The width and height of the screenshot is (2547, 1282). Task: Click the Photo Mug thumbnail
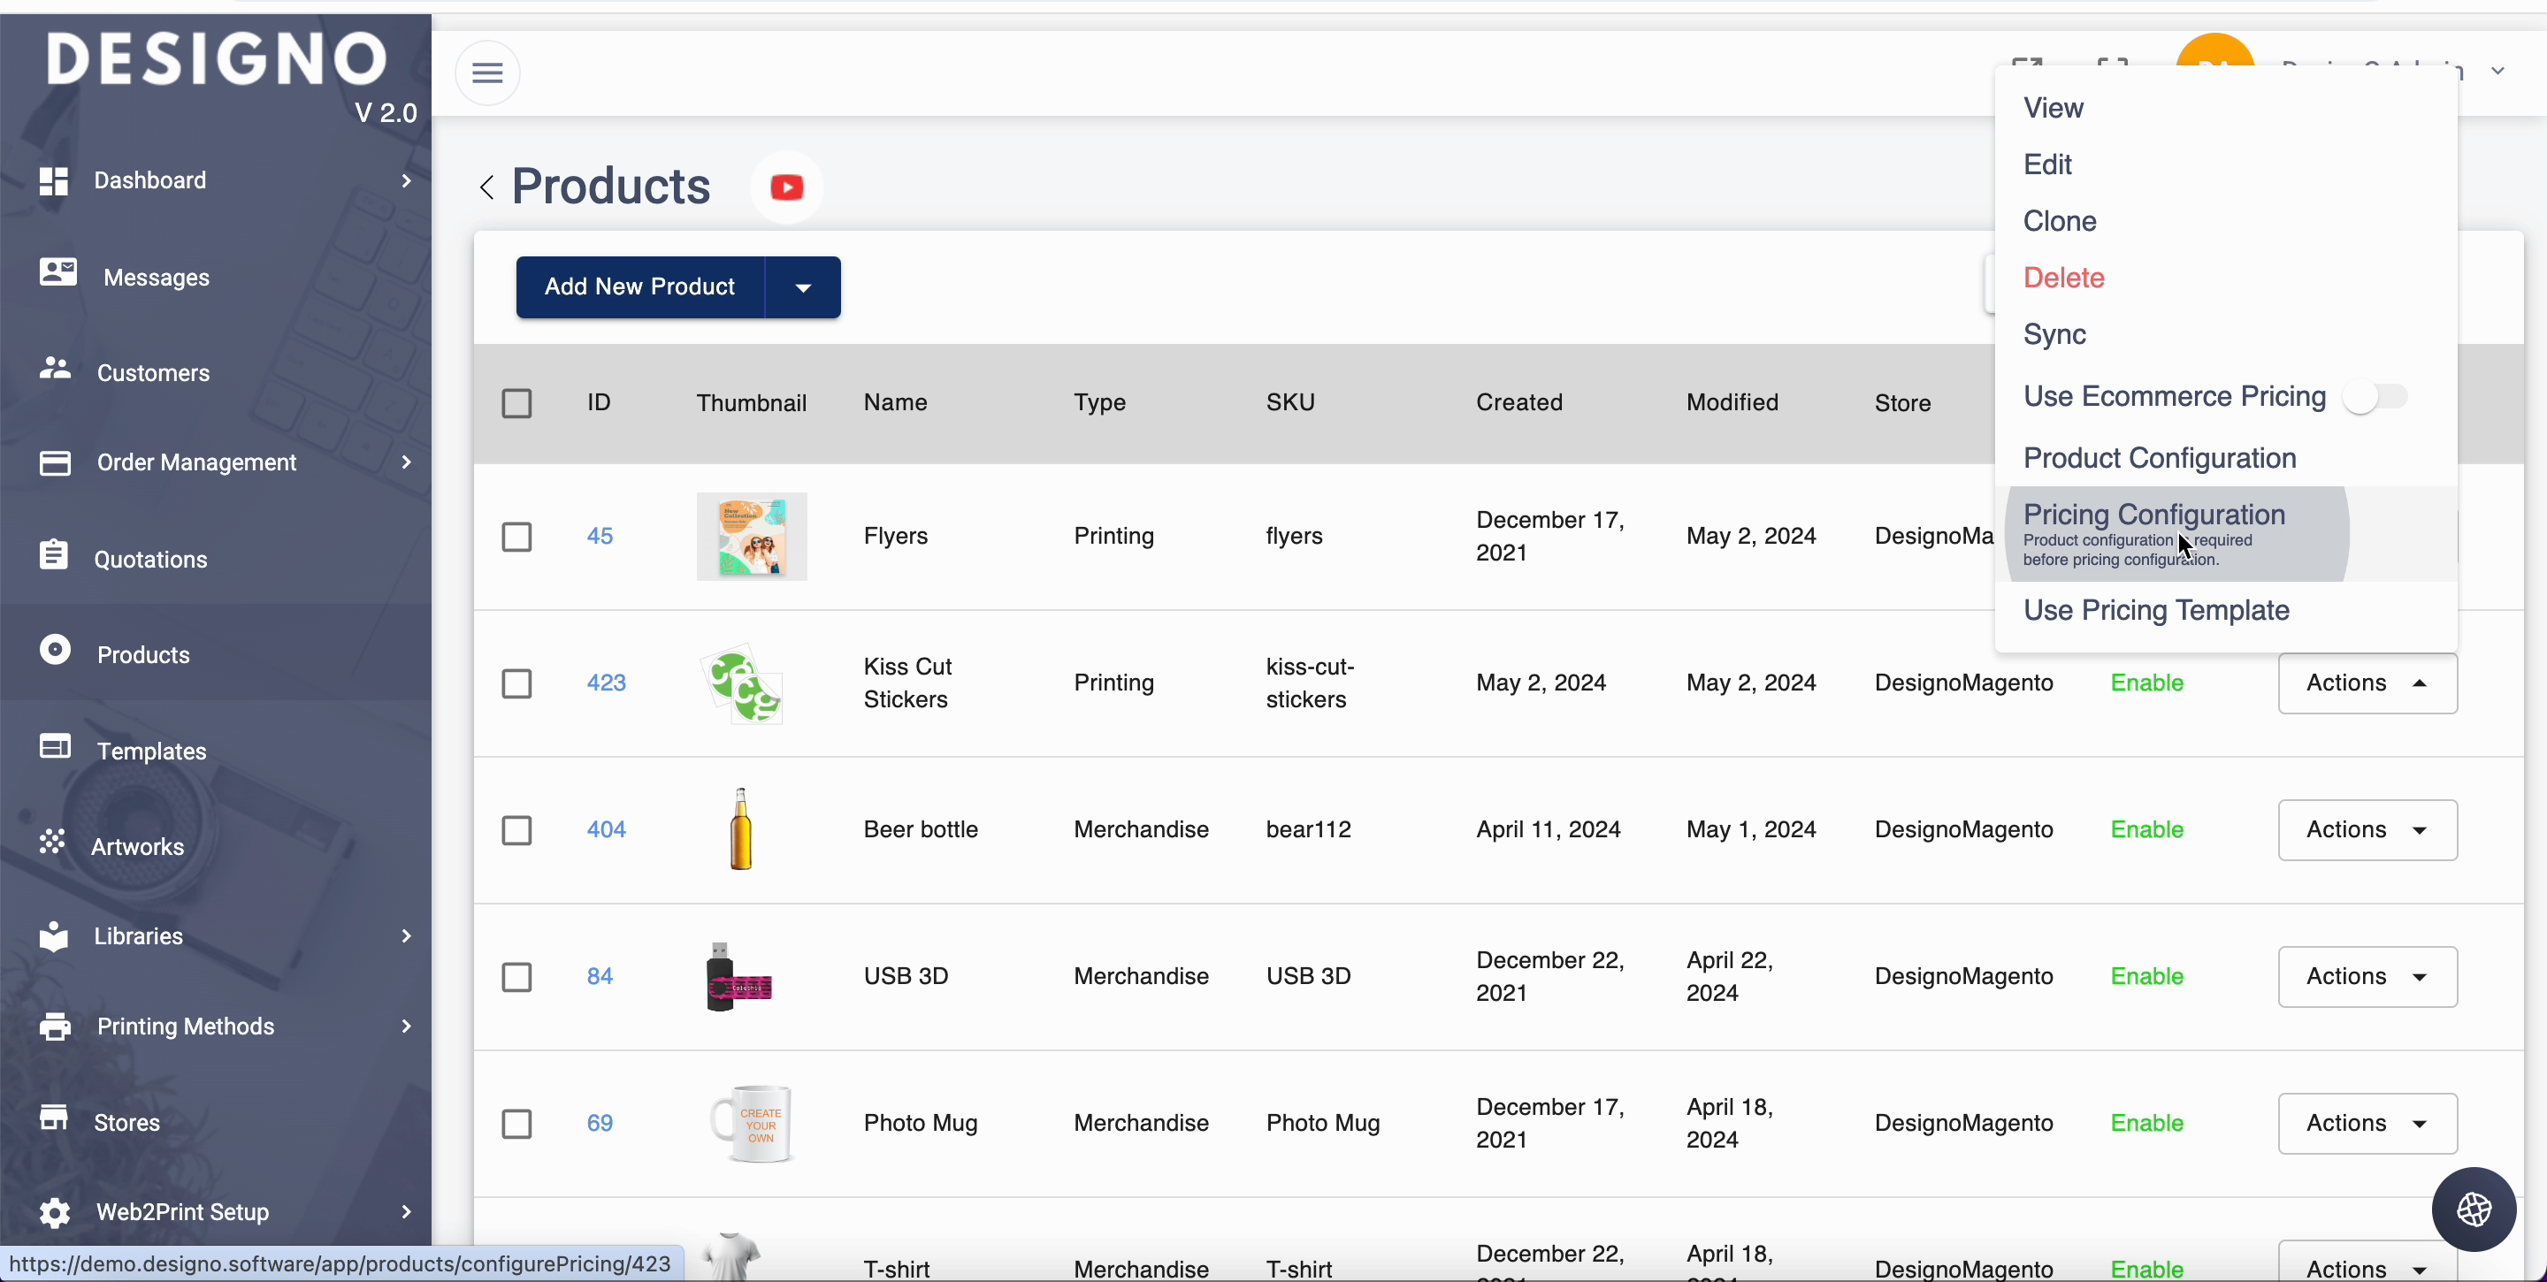coord(752,1123)
